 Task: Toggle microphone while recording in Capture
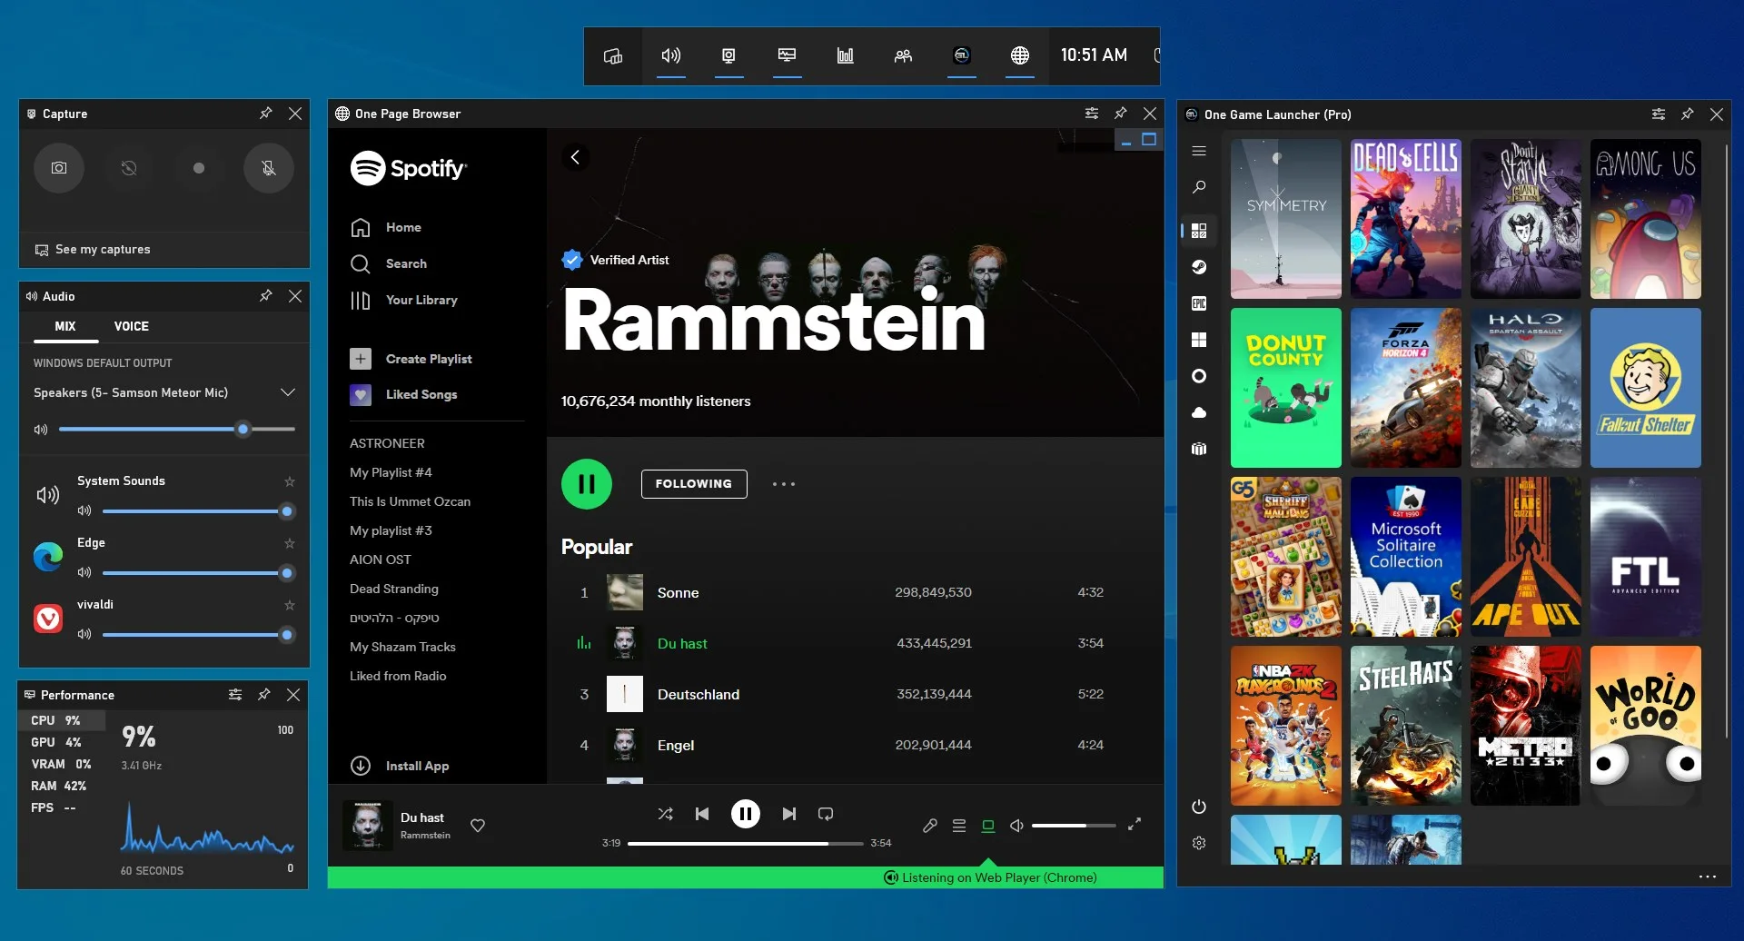[x=269, y=168]
